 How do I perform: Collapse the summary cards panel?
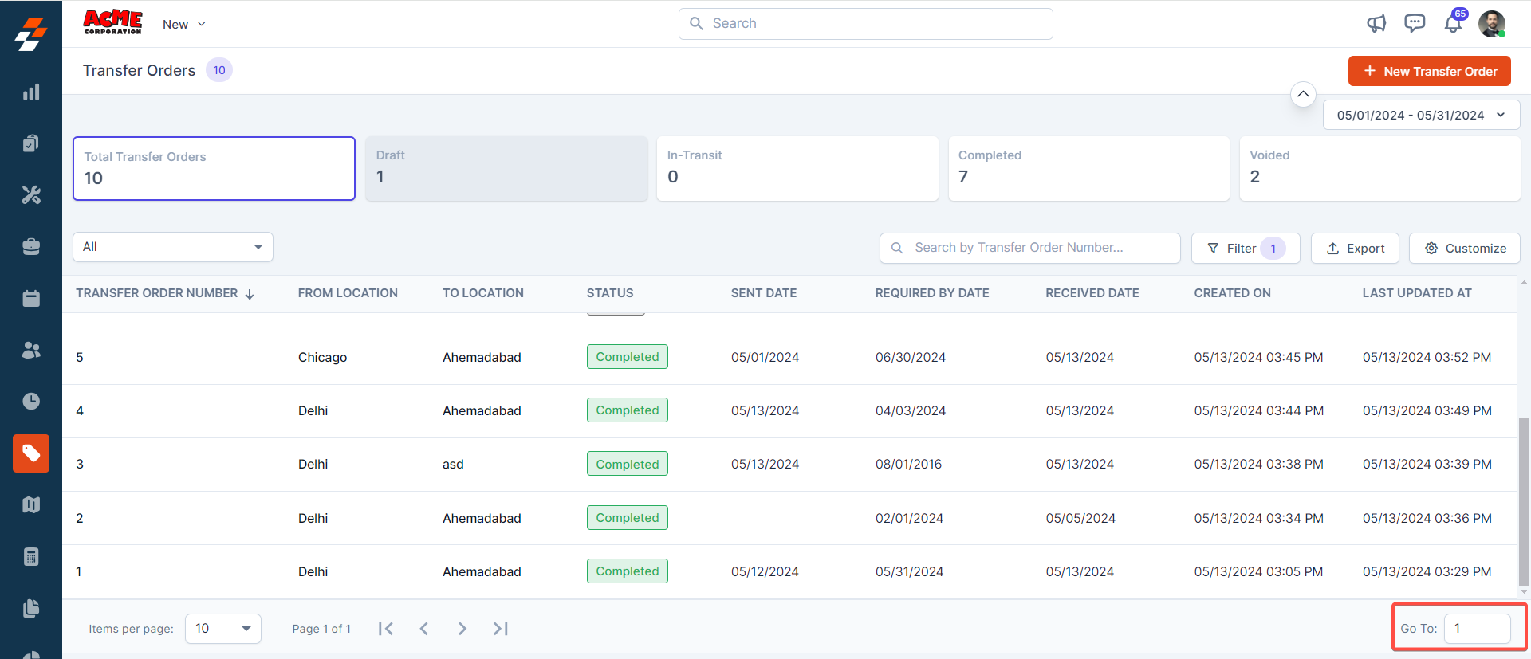(x=1303, y=94)
